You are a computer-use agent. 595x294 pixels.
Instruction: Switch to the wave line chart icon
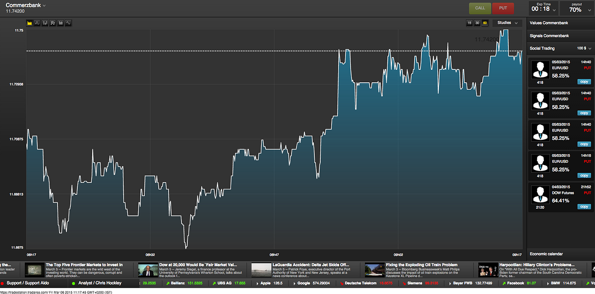click(x=68, y=23)
